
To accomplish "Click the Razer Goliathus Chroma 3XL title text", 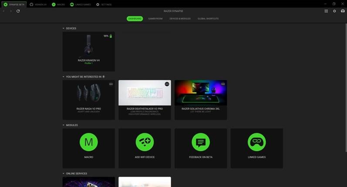I will coord(201,109).
